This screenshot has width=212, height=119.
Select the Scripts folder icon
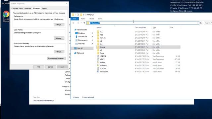pyautogui.click(x=98, y=47)
